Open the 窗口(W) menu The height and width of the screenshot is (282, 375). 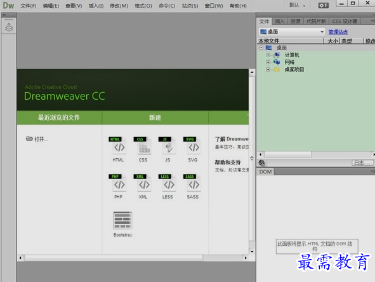click(x=214, y=6)
